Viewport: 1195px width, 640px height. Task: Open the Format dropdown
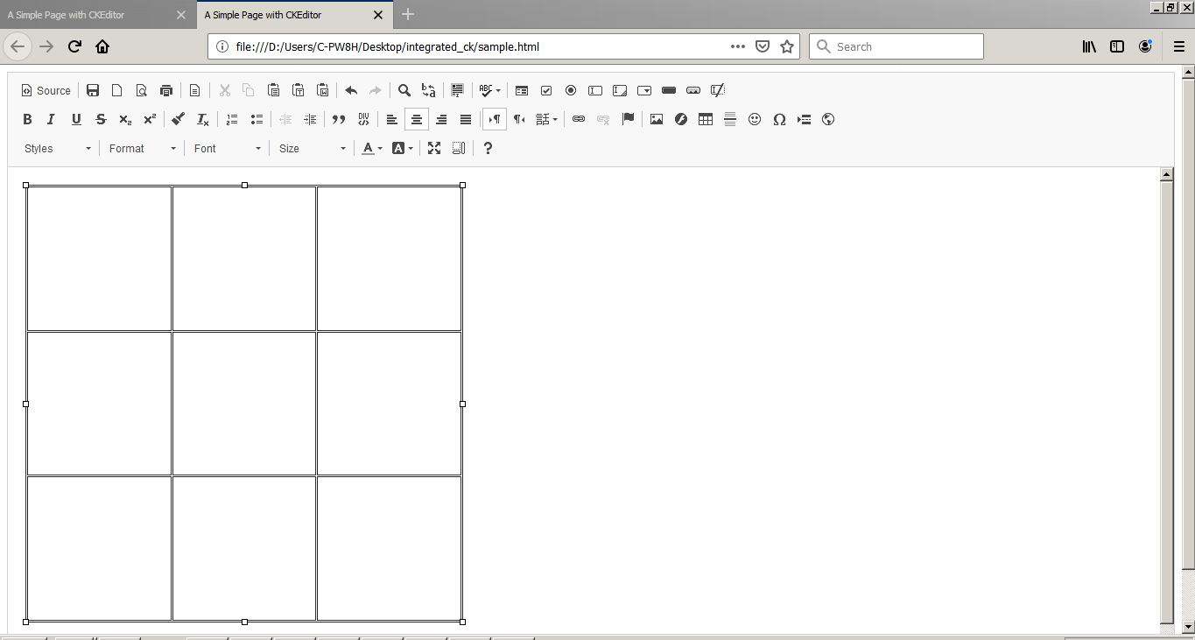pos(140,148)
